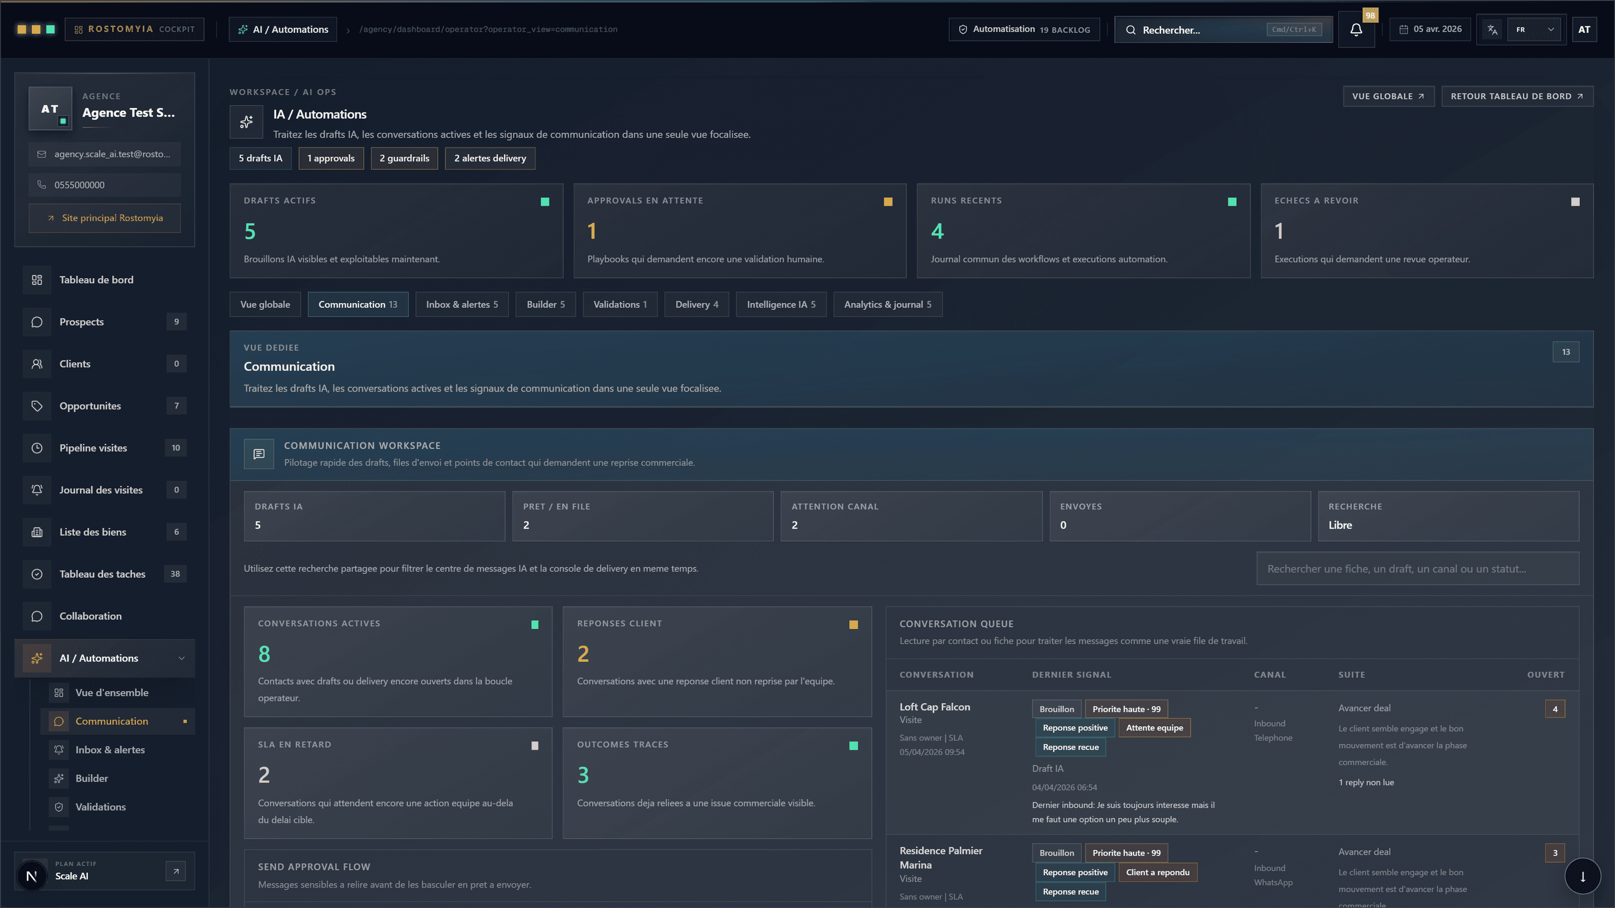Click the 05 avr. 2026 date button
Screen dimensions: 1615x908
click(1430, 29)
